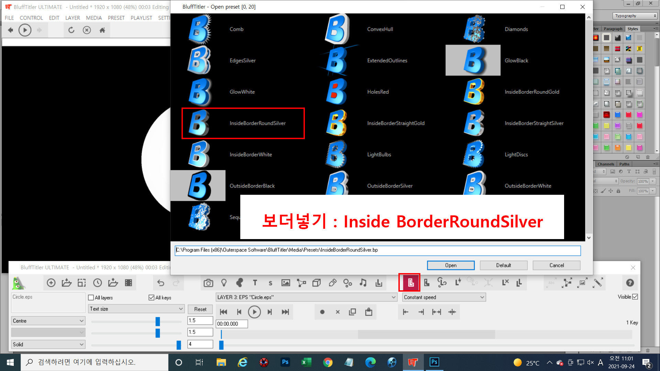
Task: Open the MEDIA menu
Action: coord(93,18)
